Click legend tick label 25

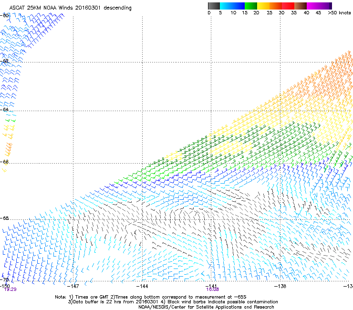pyautogui.click(x=270, y=13)
